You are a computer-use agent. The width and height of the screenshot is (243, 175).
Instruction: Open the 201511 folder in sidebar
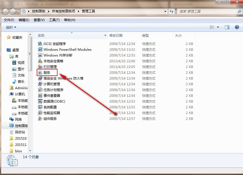tap(18, 145)
